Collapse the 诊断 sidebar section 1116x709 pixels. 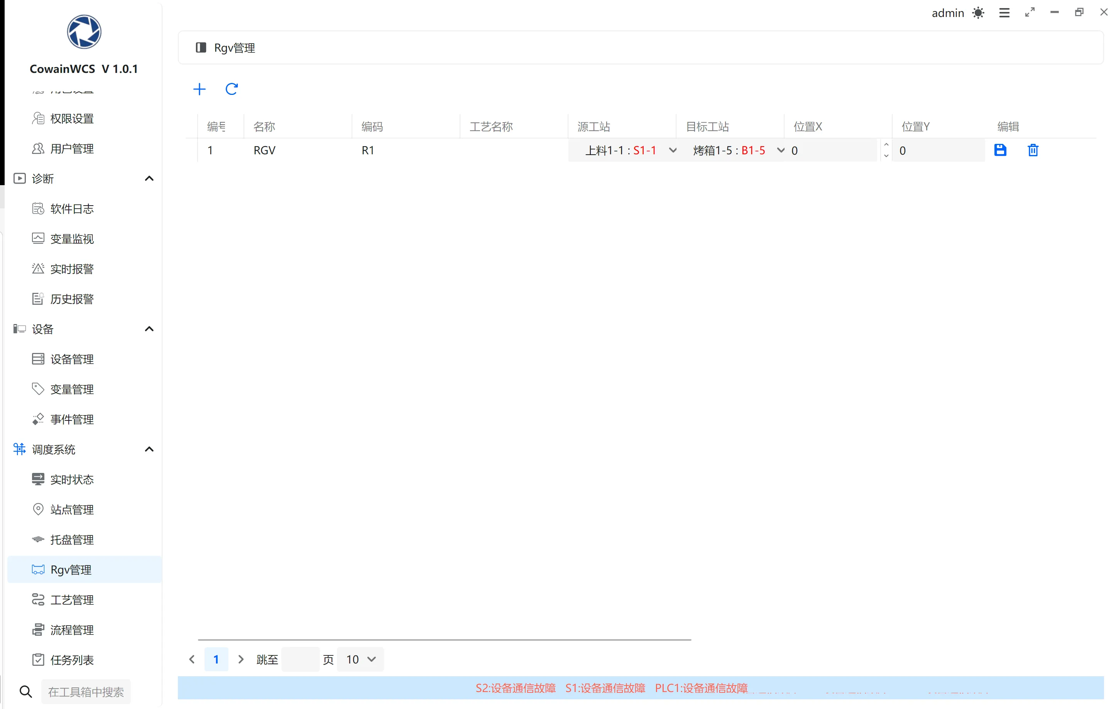click(149, 179)
